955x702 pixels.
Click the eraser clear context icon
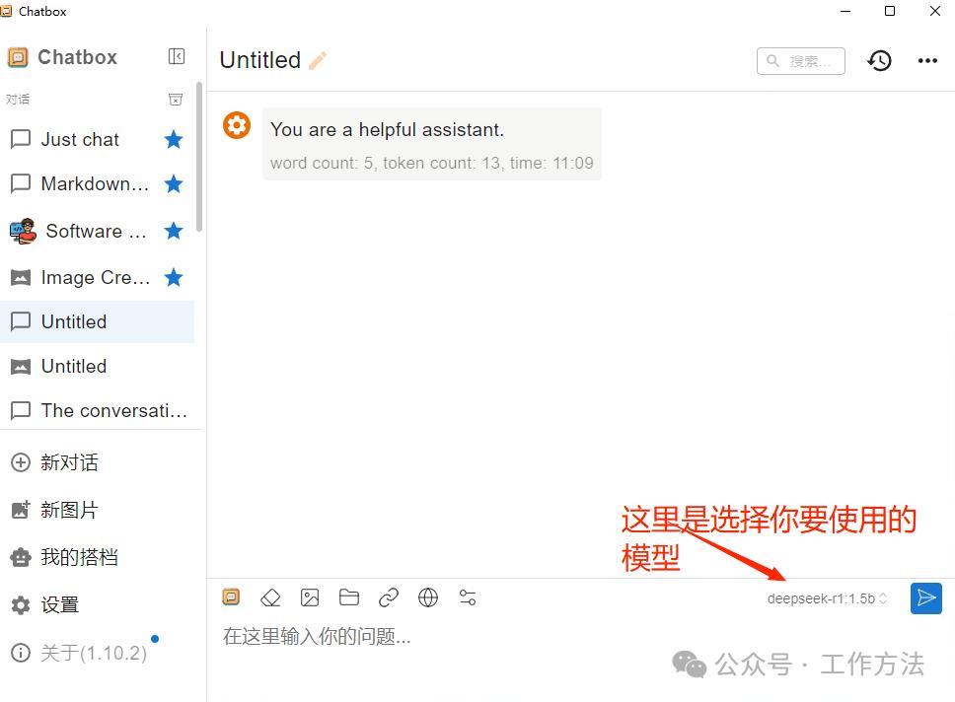[x=270, y=597]
